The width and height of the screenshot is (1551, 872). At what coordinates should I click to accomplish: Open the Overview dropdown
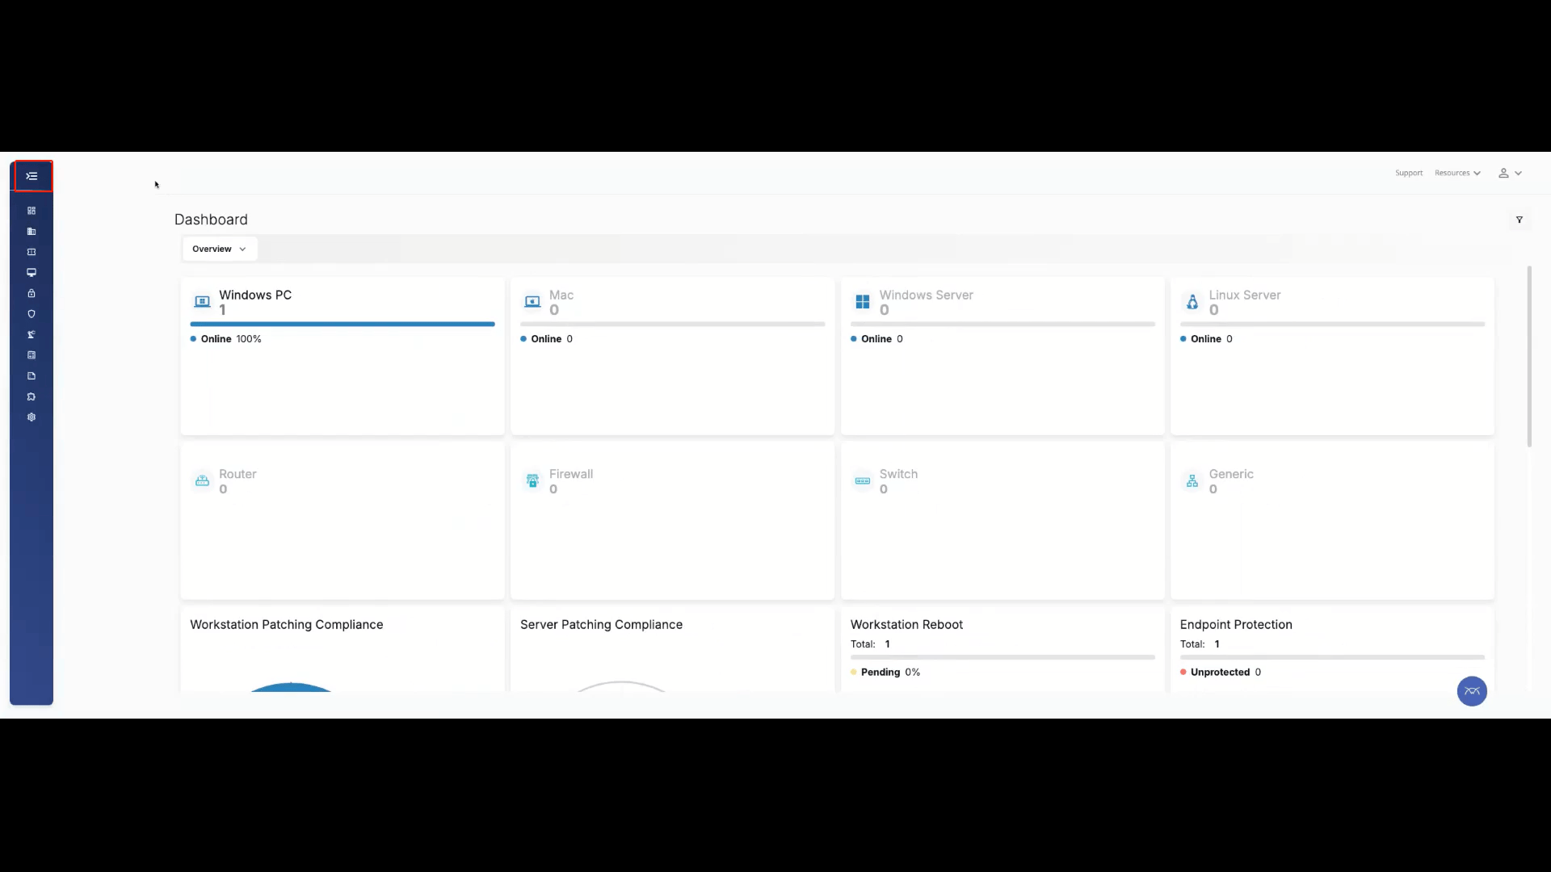(219, 249)
